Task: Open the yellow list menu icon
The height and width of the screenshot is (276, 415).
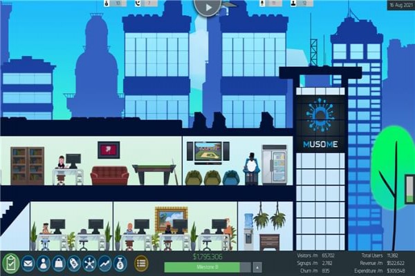Action: coord(141,264)
